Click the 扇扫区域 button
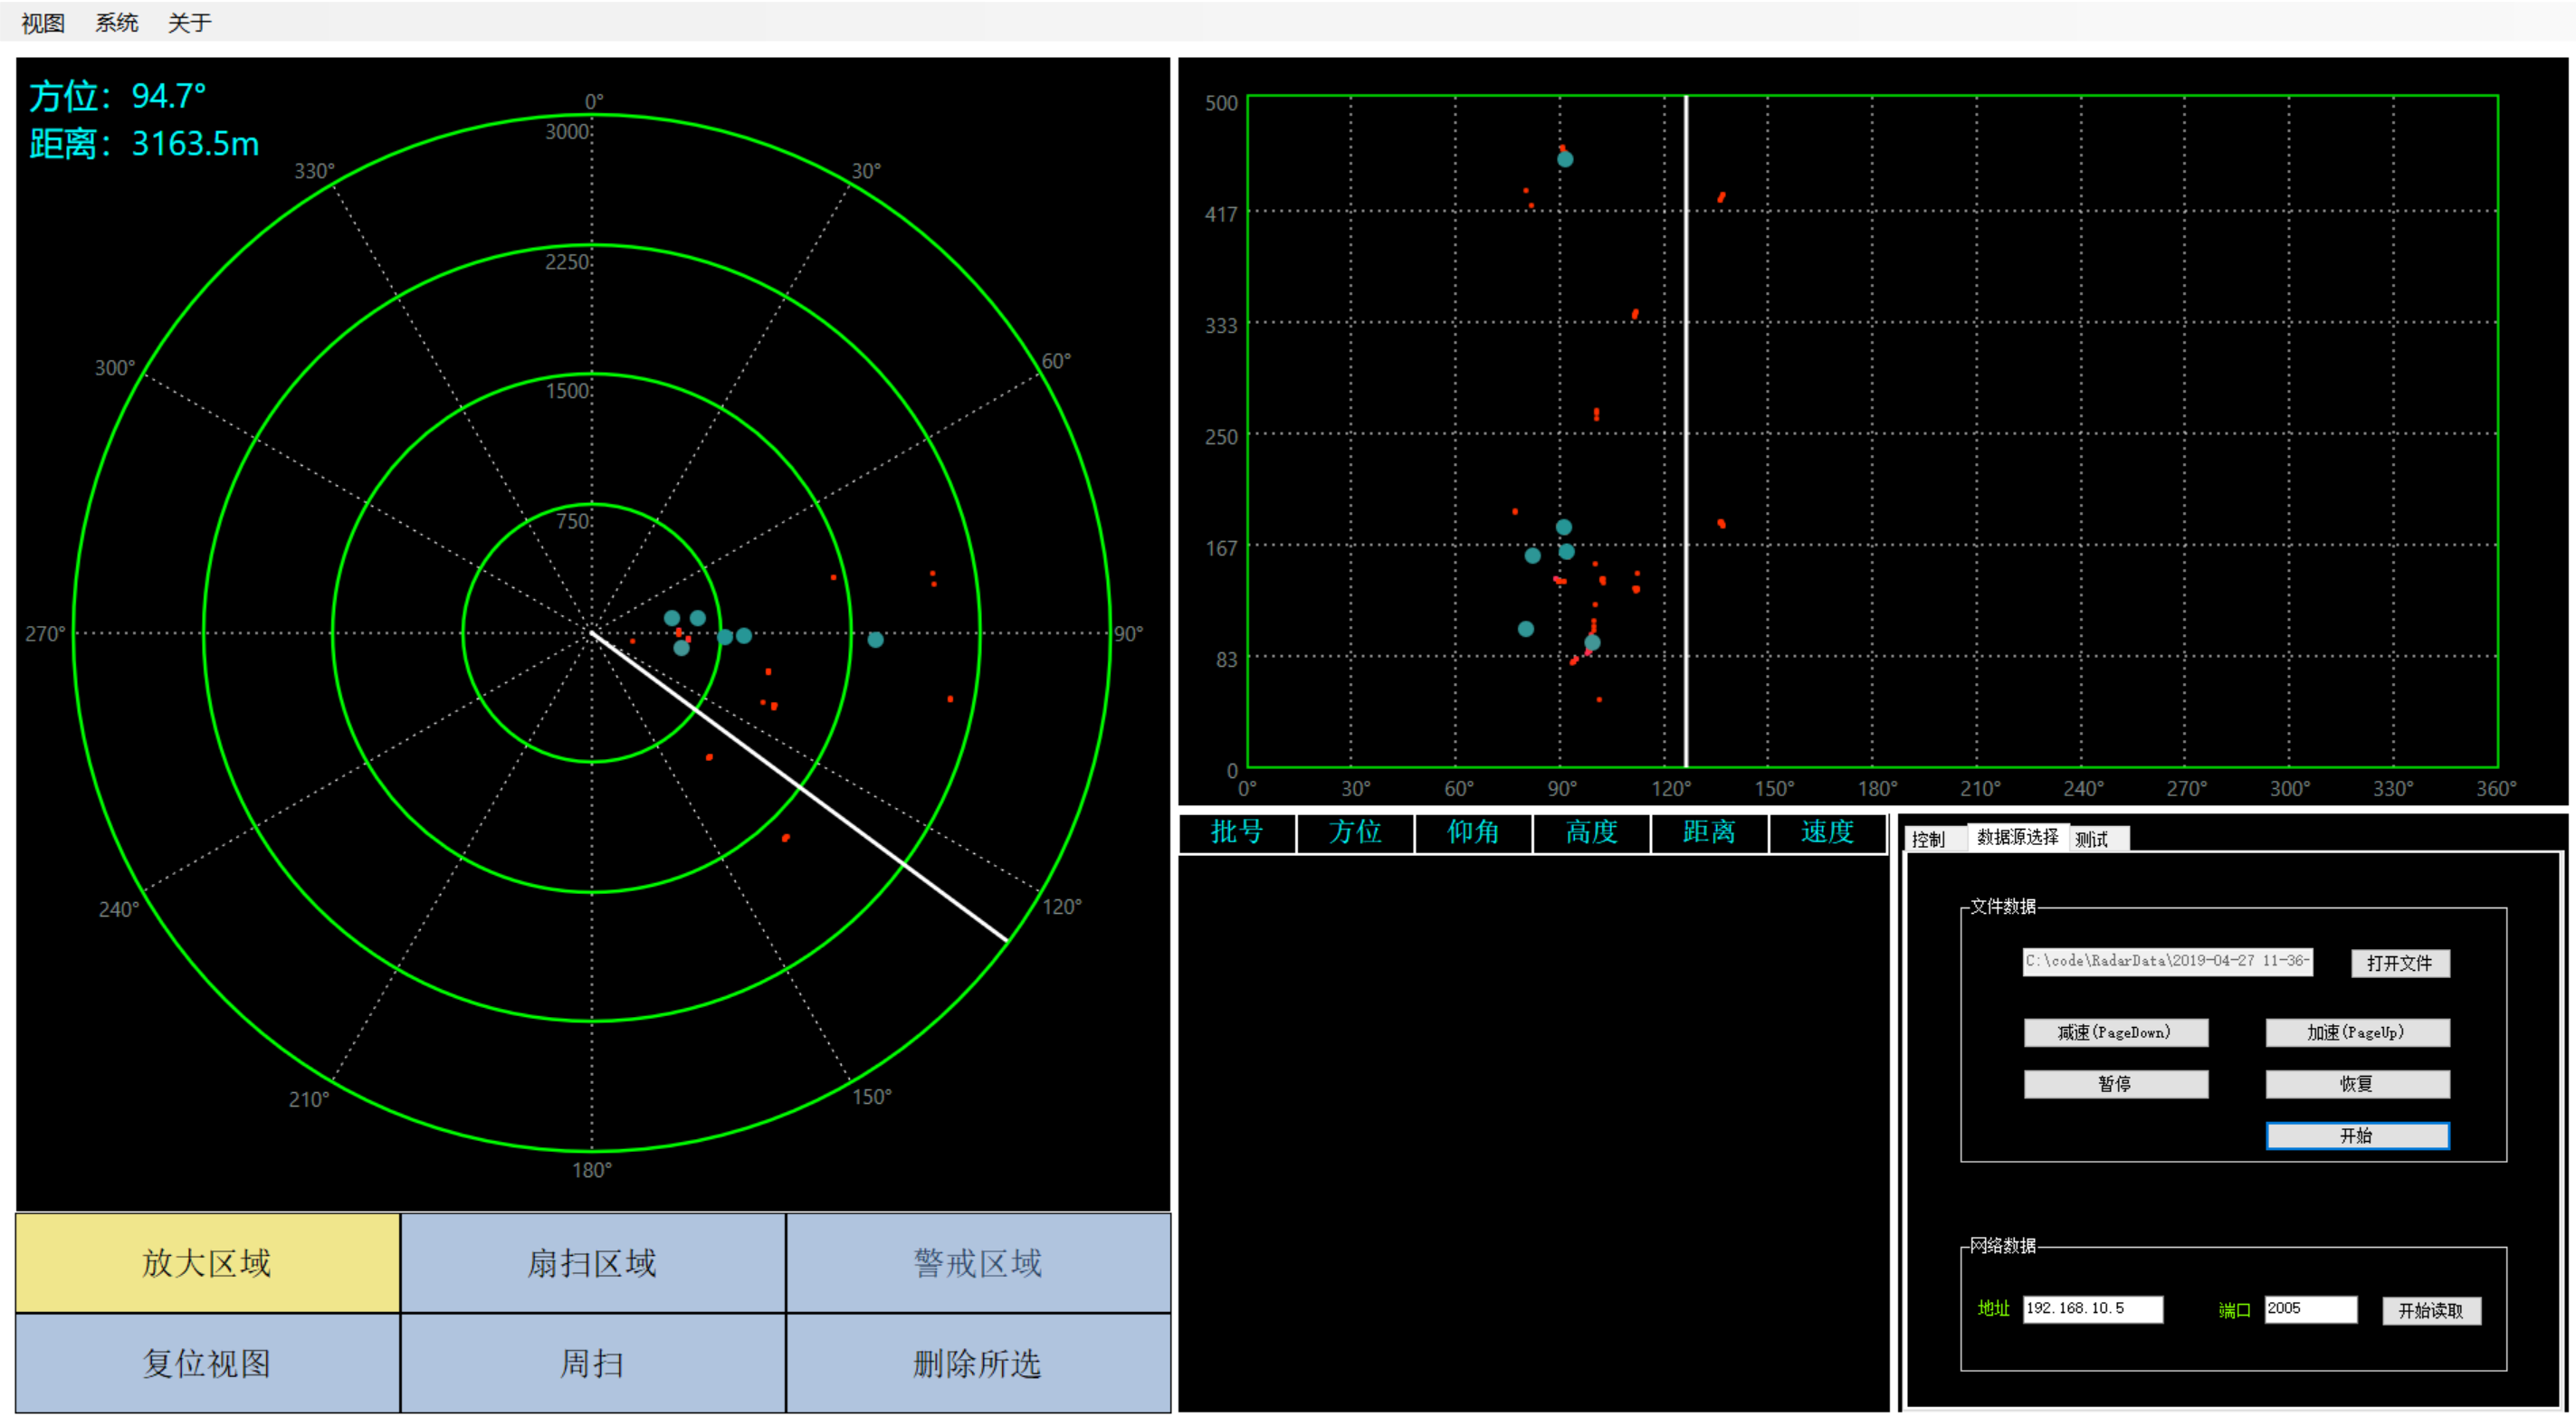 [592, 1263]
